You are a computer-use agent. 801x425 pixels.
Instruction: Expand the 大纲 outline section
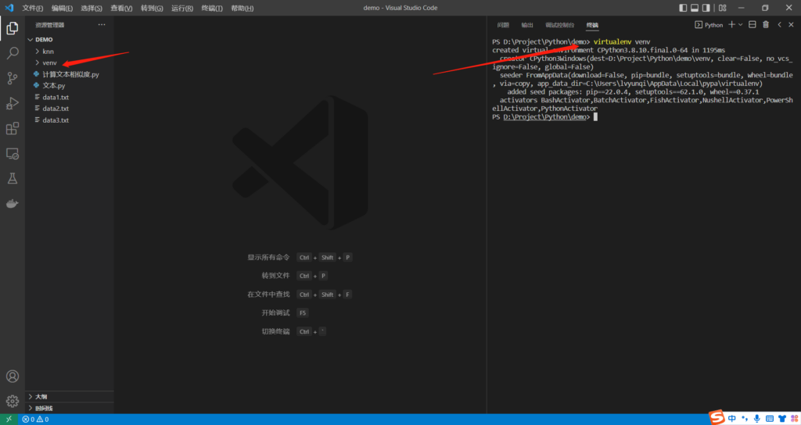point(70,396)
